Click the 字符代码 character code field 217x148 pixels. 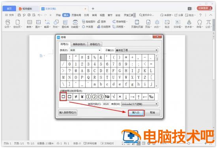[106, 104]
